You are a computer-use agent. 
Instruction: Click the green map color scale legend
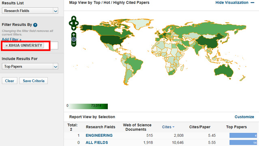click(88, 106)
